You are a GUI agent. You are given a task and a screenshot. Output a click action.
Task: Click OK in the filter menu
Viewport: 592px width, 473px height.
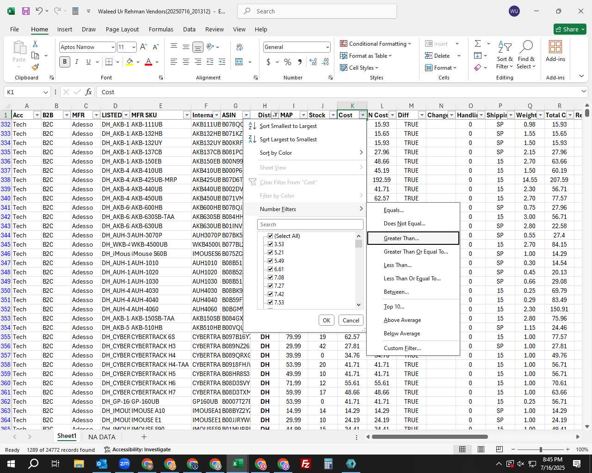tap(327, 320)
